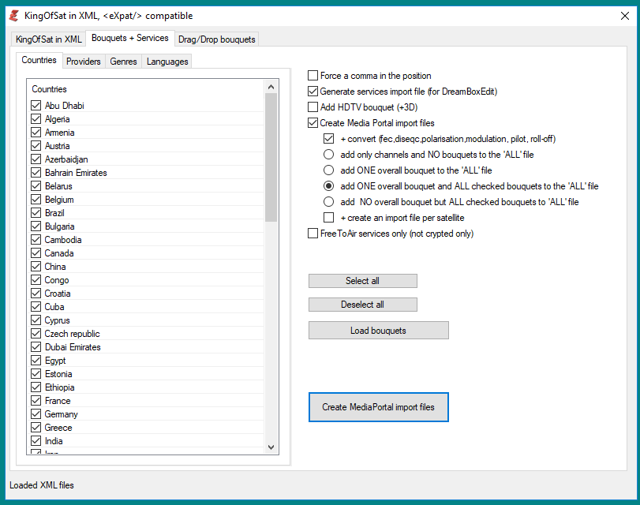The height and width of the screenshot is (505, 640).
Task: Click the KingOfSat app icon in title bar
Action: [14, 16]
